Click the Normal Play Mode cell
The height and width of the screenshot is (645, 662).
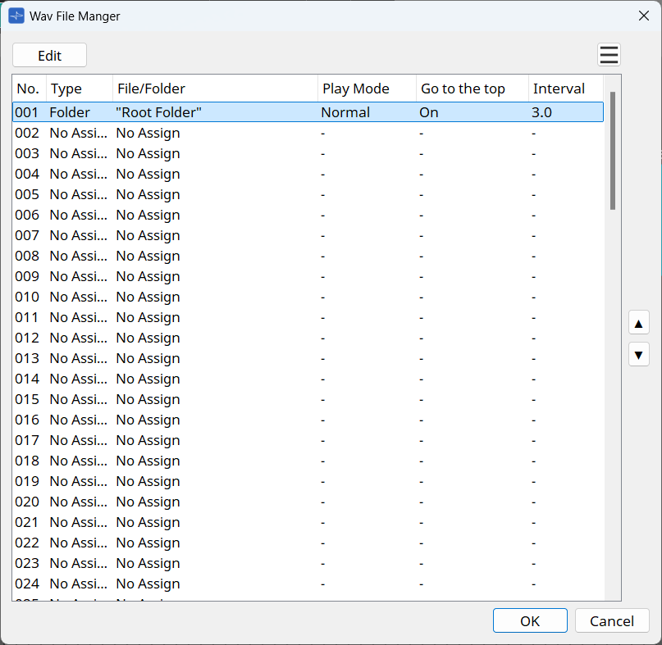coord(345,111)
